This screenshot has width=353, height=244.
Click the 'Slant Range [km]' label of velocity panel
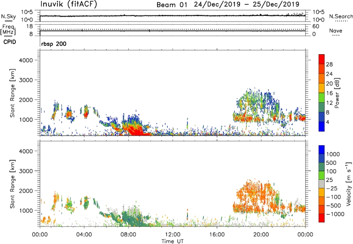[x=12, y=184]
